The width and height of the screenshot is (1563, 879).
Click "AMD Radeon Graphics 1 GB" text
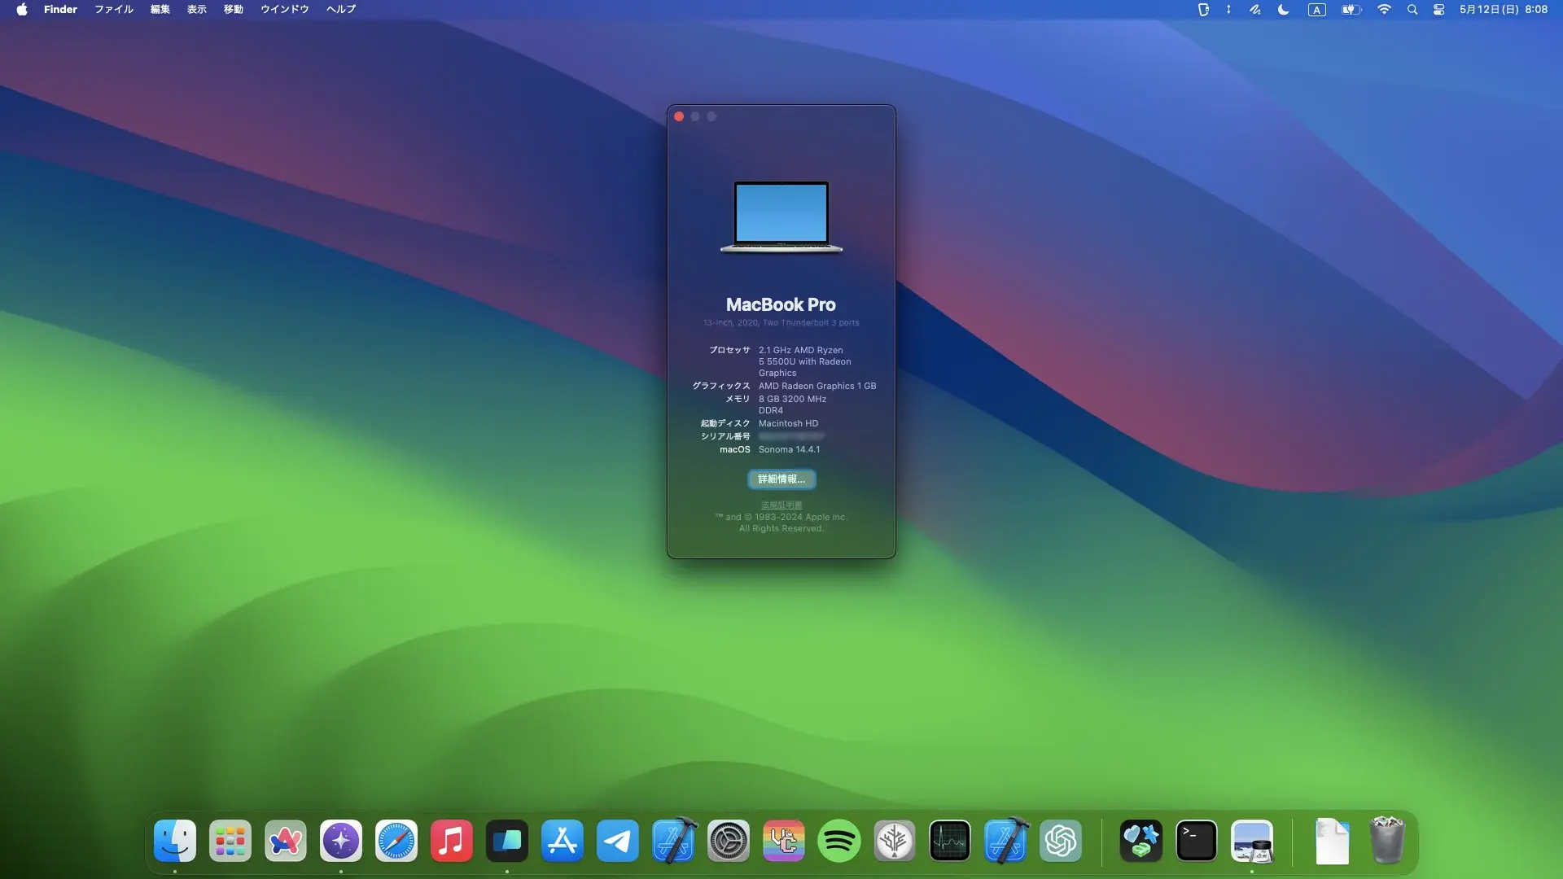coord(817,386)
